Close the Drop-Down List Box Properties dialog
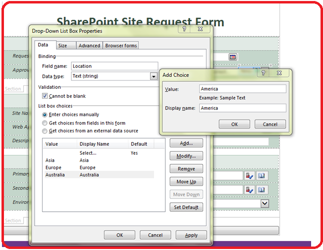Viewport: 323px width, 250px height. tap(200, 29)
